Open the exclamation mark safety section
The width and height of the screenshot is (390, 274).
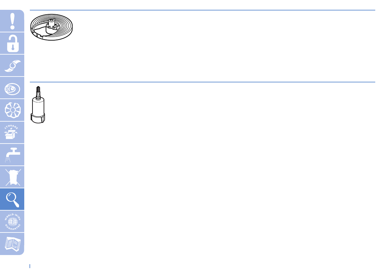click(12, 21)
